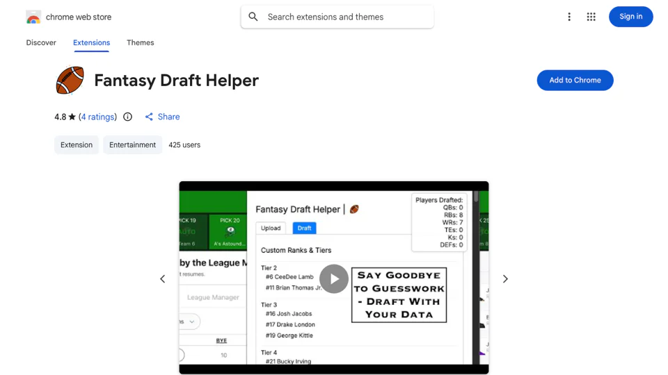Click the search magnifier icon
The image size is (668, 375).
[253, 17]
